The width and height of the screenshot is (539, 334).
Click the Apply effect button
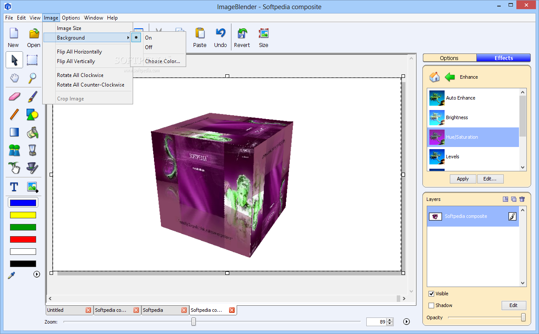[463, 179]
